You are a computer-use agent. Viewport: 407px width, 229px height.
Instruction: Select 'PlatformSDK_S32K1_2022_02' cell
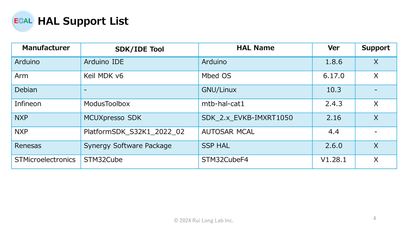(140, 134)
